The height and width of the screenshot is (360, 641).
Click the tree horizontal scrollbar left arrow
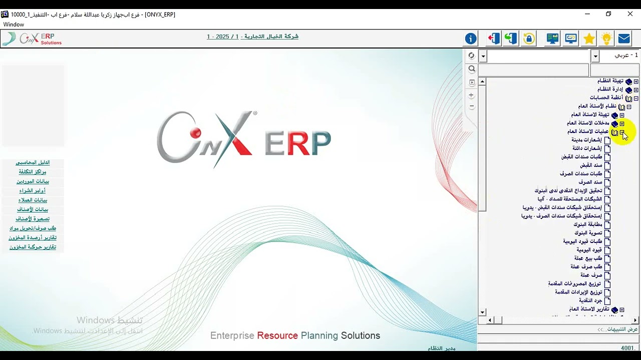[491, 320]
